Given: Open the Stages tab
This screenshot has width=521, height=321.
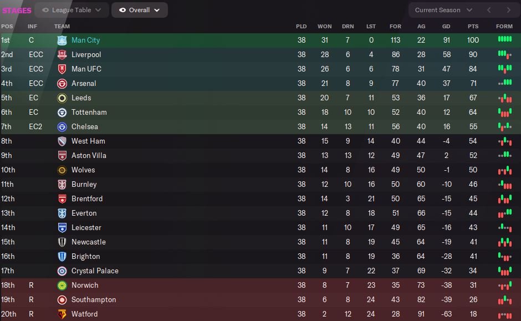Looking at the screenshot, I should tap(17, 10).
